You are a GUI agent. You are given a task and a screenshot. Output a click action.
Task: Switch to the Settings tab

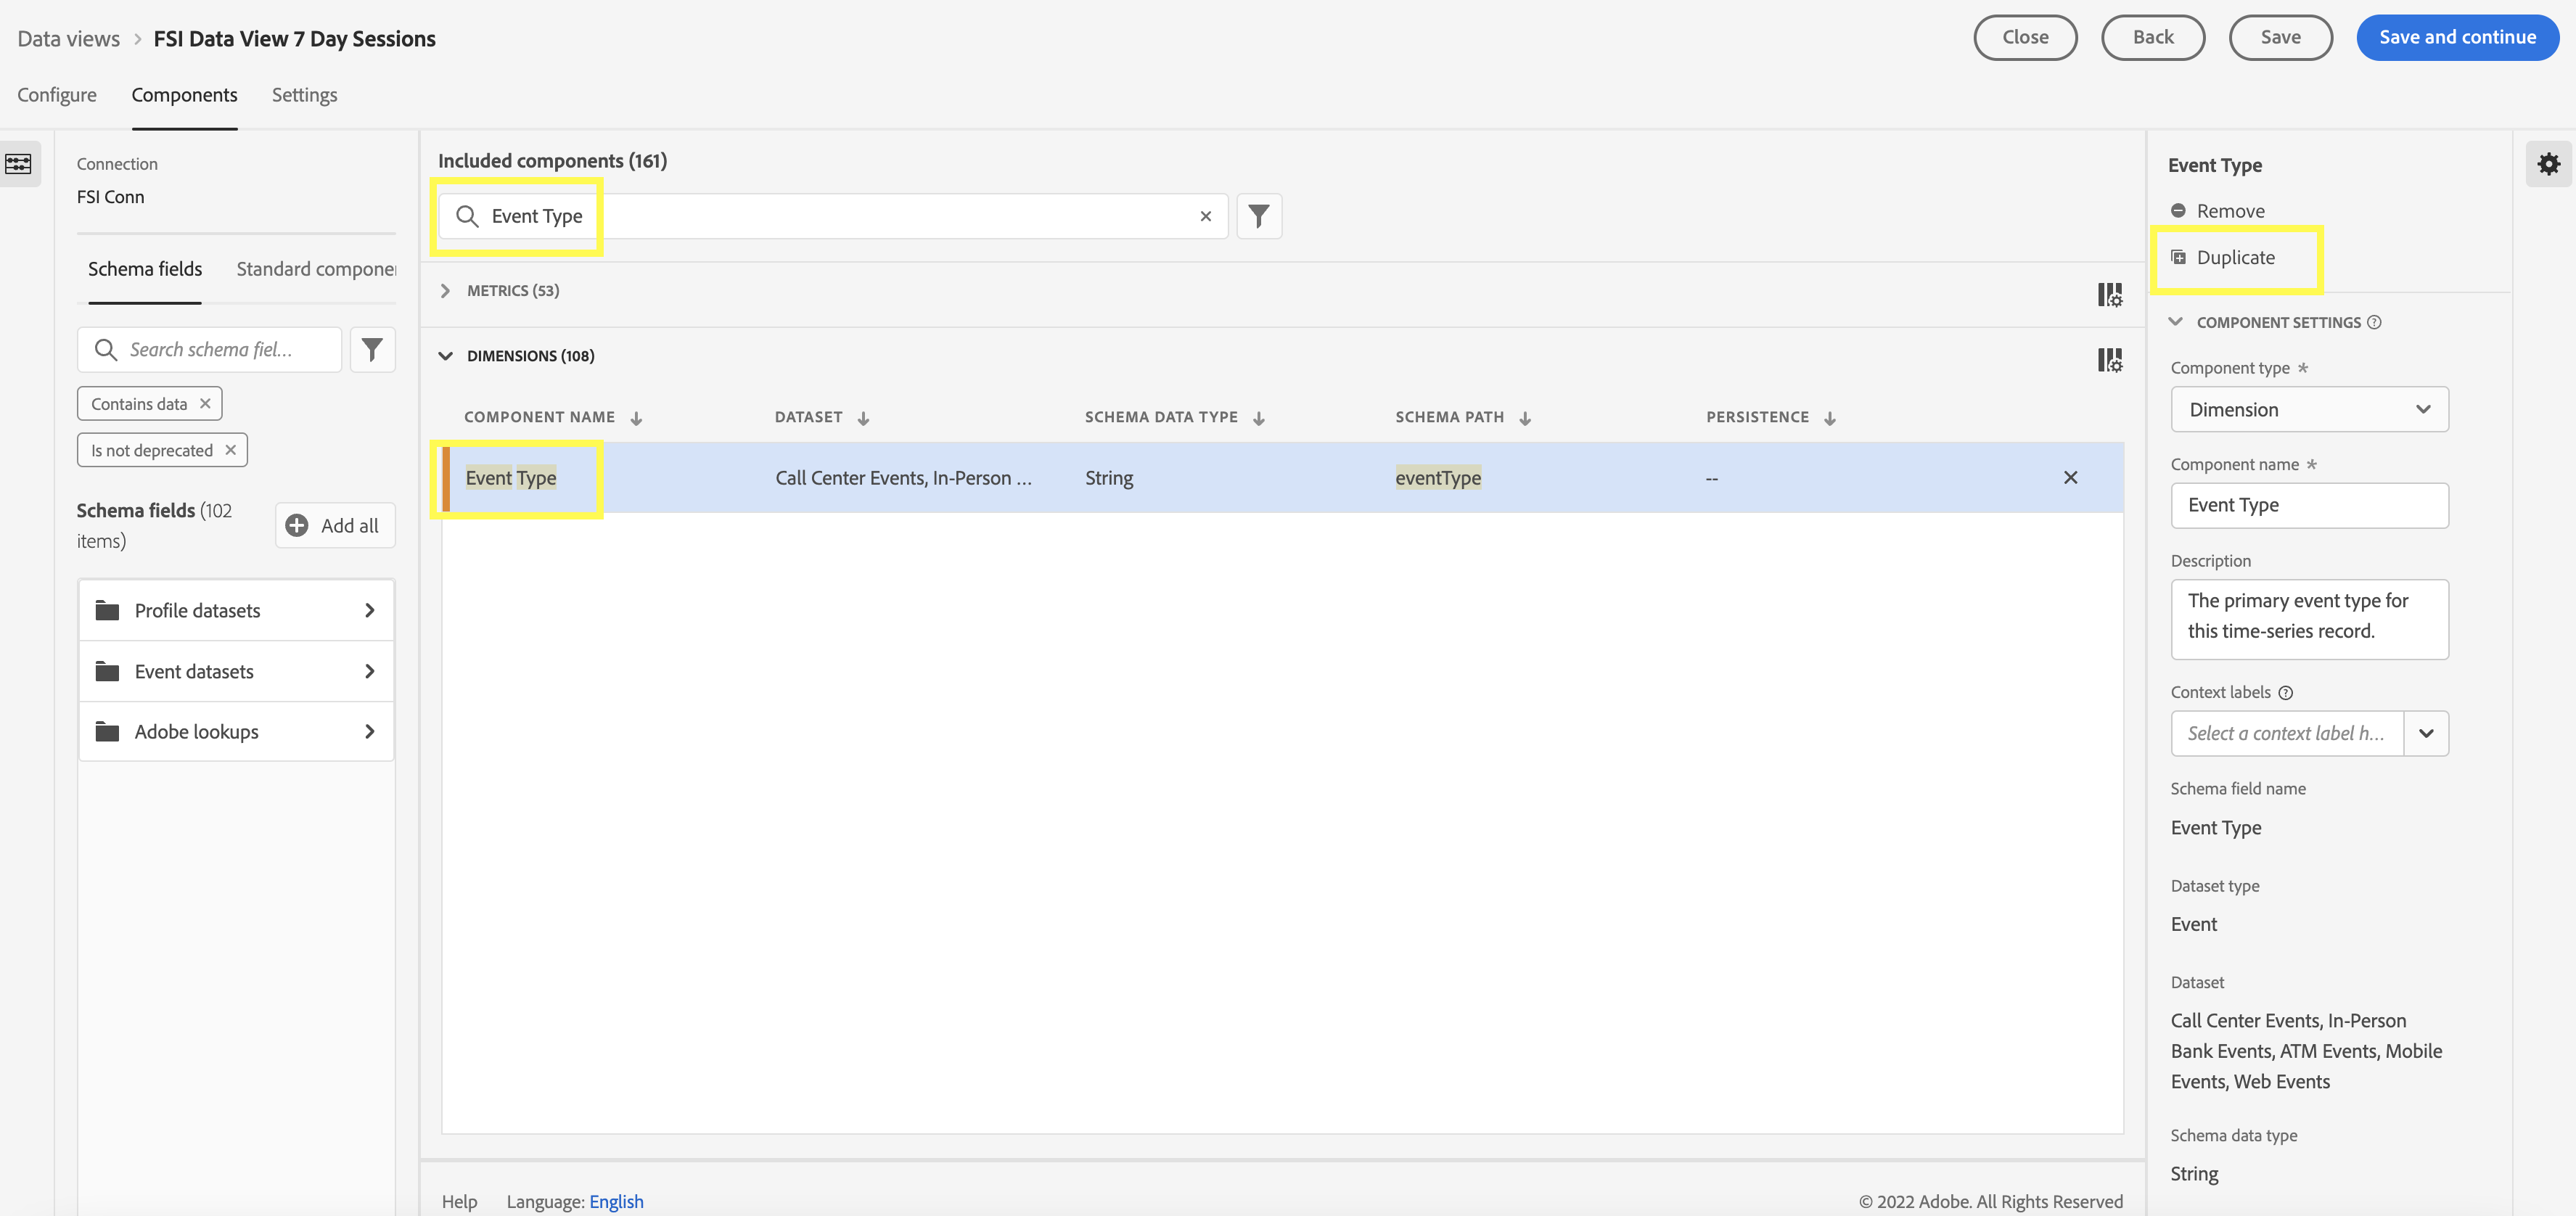304,95
